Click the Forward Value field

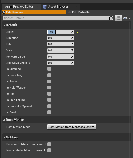pyautogui.click(x=60, y=57)
